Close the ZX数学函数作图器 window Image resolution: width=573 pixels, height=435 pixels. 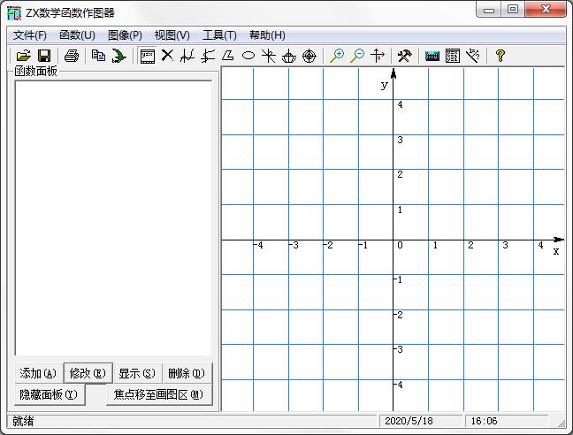point(546,9)
